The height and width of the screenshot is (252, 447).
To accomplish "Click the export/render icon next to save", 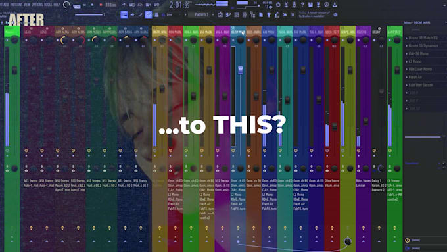I will coord(318,5).
